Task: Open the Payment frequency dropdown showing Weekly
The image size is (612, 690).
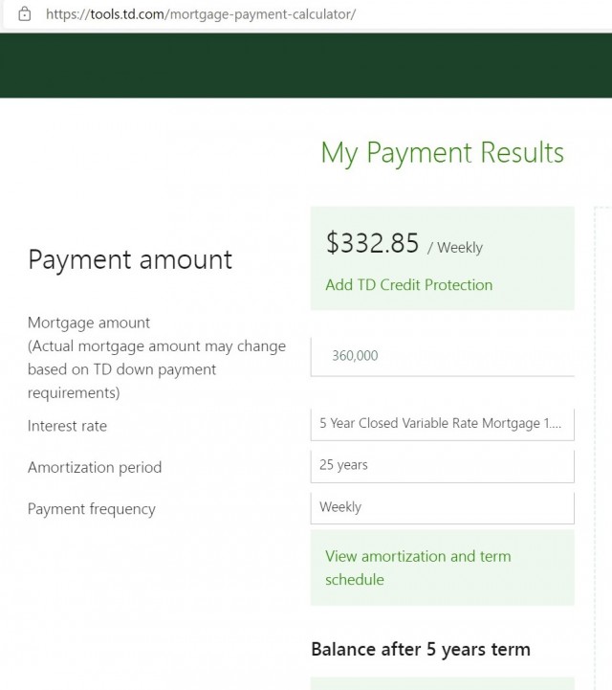Action: [x=442, y=508]
